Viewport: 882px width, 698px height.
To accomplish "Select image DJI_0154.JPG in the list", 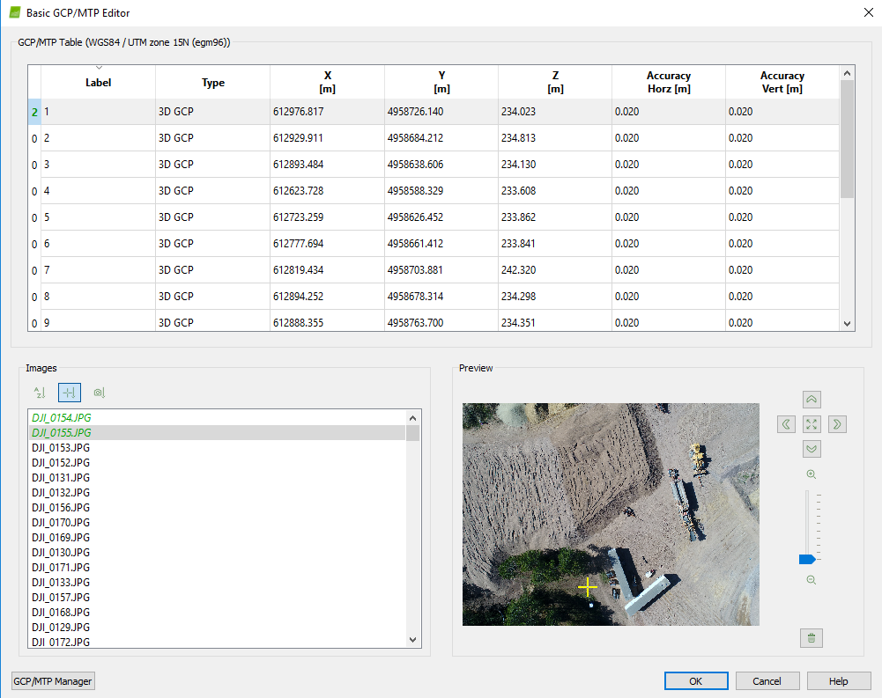I will (x=217, y=417).
